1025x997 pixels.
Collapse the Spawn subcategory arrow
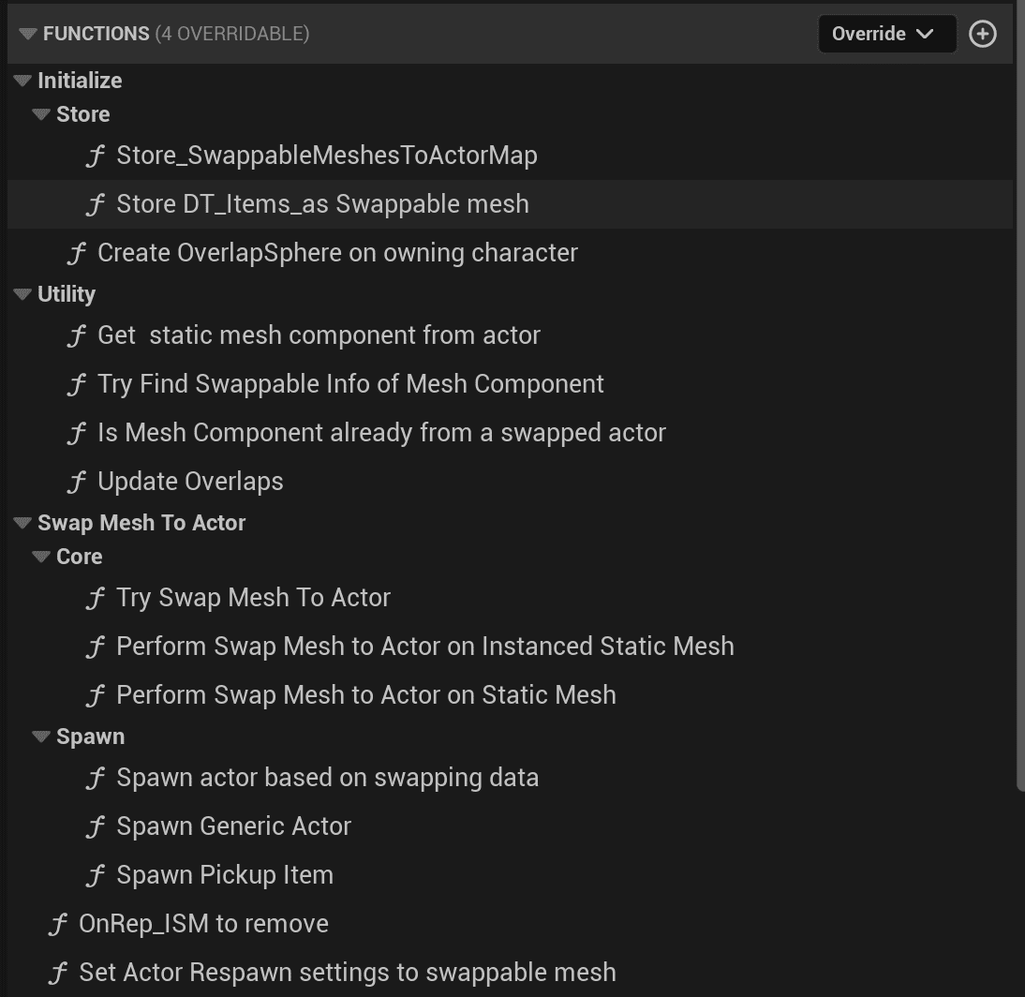click(41, 737)
